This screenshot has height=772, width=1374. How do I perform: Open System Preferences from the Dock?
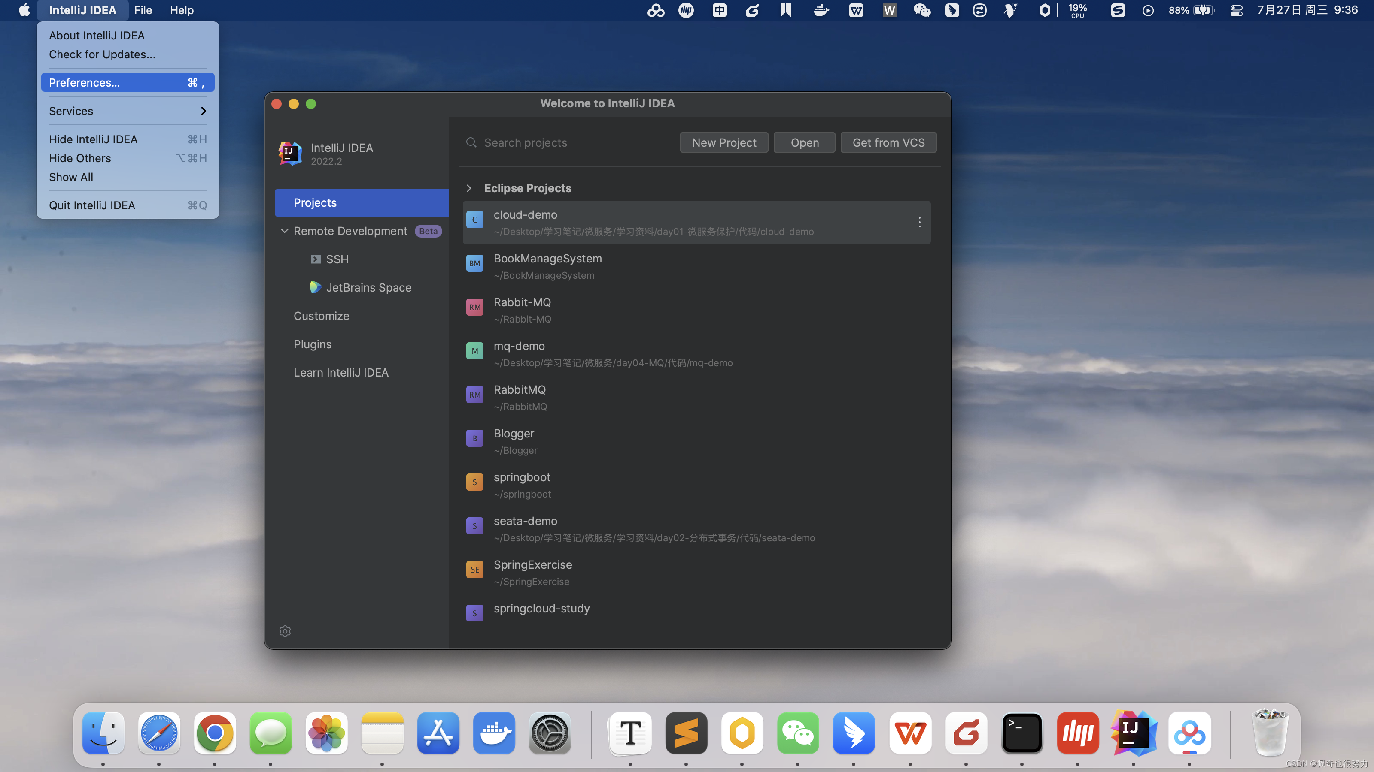tap(550, 733)
